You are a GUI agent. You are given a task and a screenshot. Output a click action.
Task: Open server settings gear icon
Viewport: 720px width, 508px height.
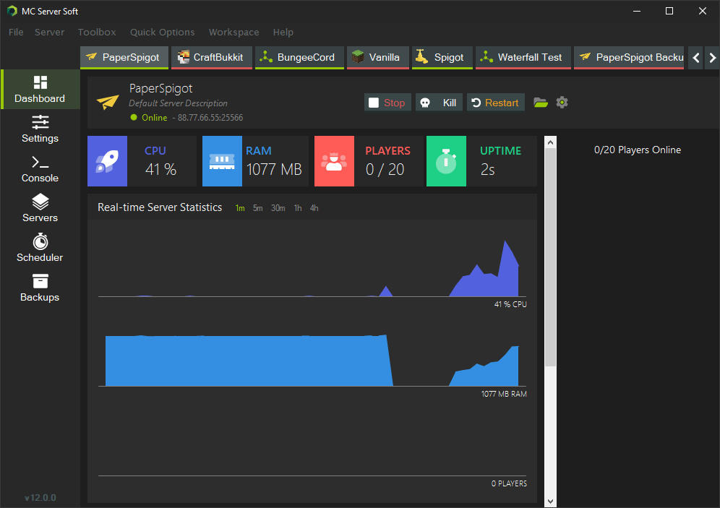coord(562,103)
